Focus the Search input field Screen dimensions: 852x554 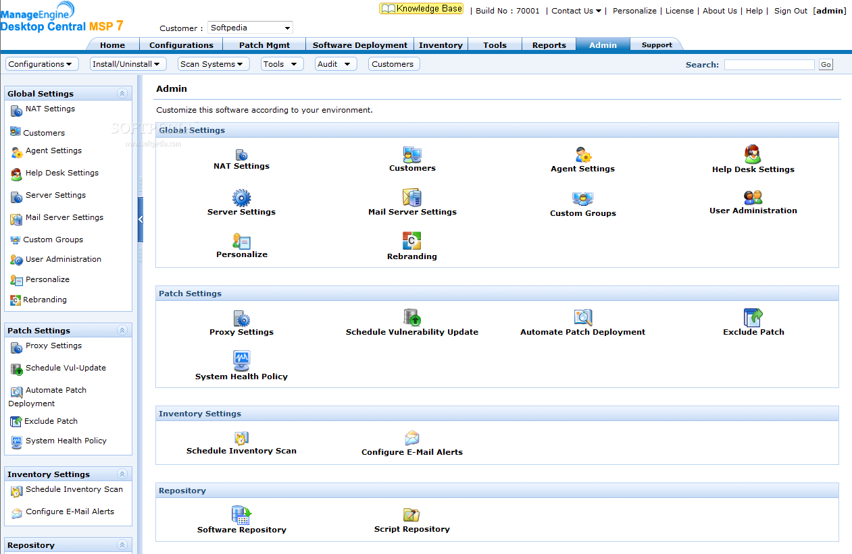tap(770, 65)
